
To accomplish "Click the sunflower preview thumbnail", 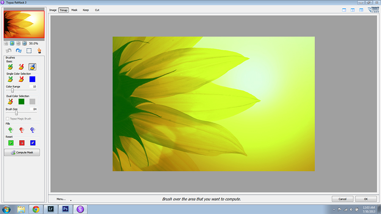I will click(x=24, y=25).
